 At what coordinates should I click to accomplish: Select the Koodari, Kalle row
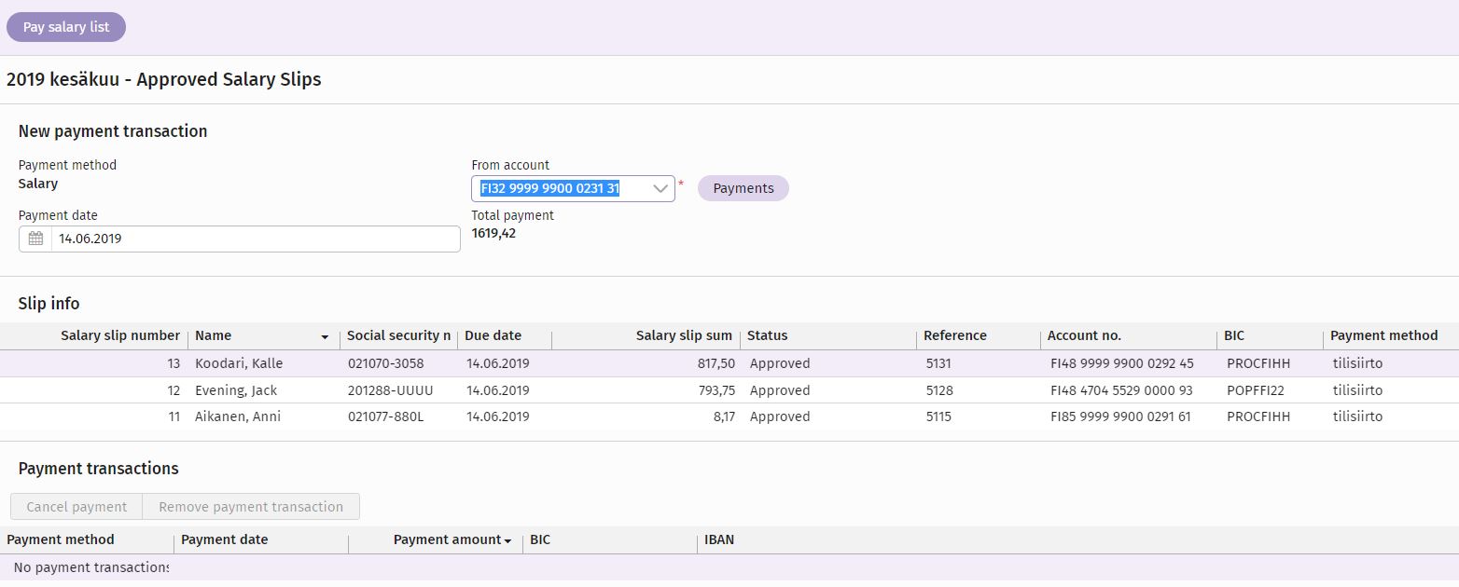pos(729,363)
